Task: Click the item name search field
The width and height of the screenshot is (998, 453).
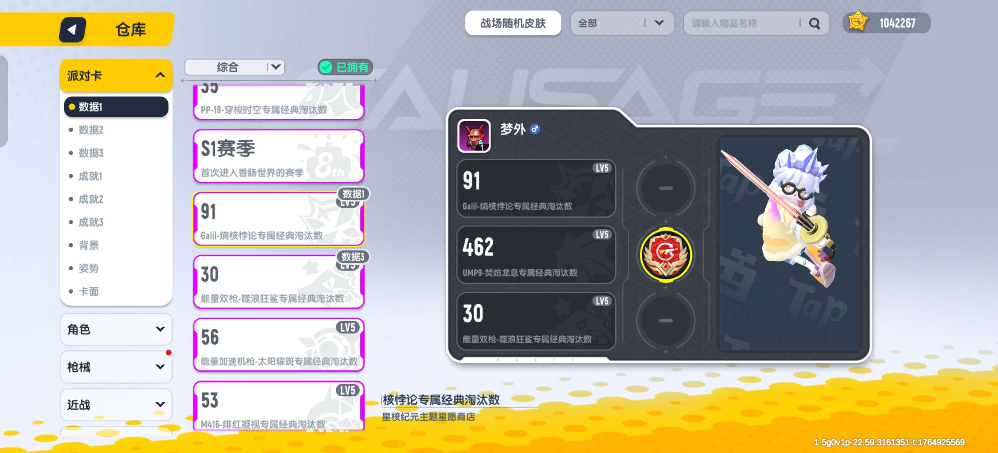Action: [744, 24]
